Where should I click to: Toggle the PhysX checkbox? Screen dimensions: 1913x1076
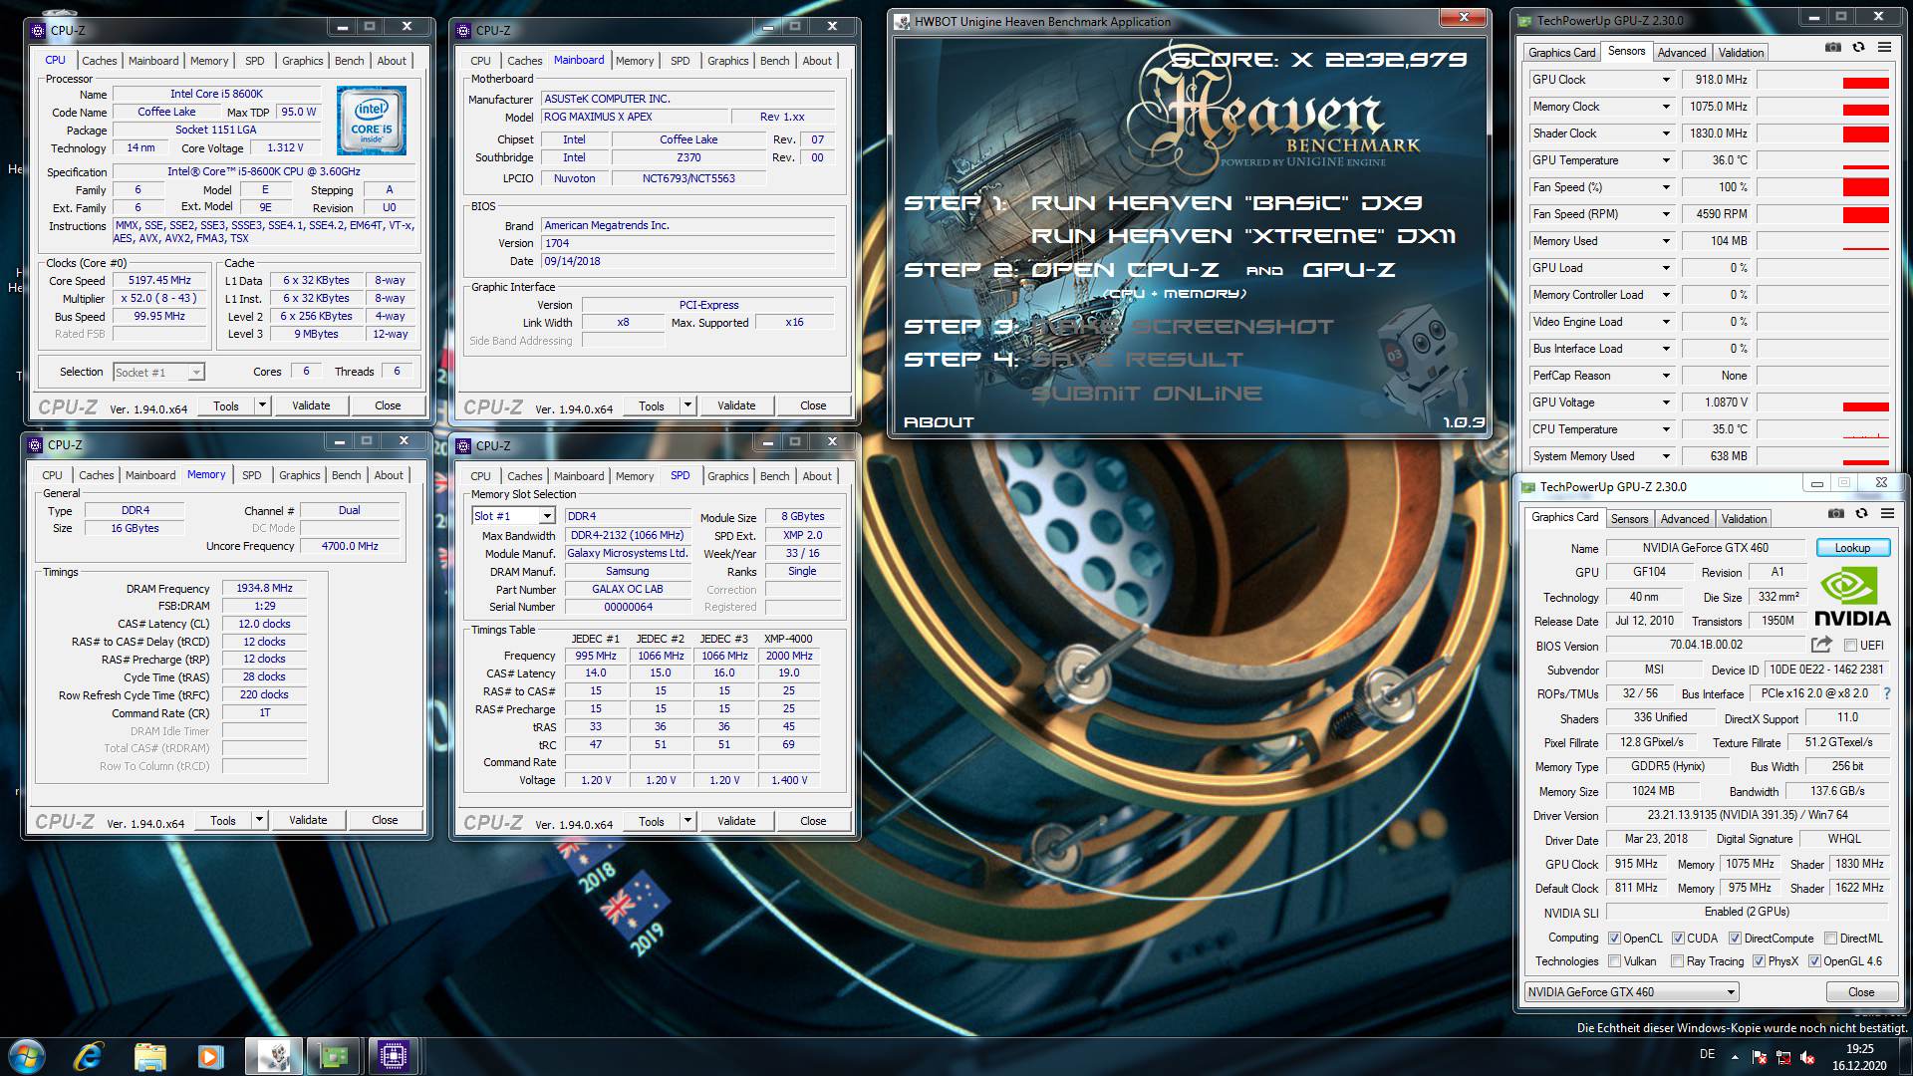point(1760,961)
